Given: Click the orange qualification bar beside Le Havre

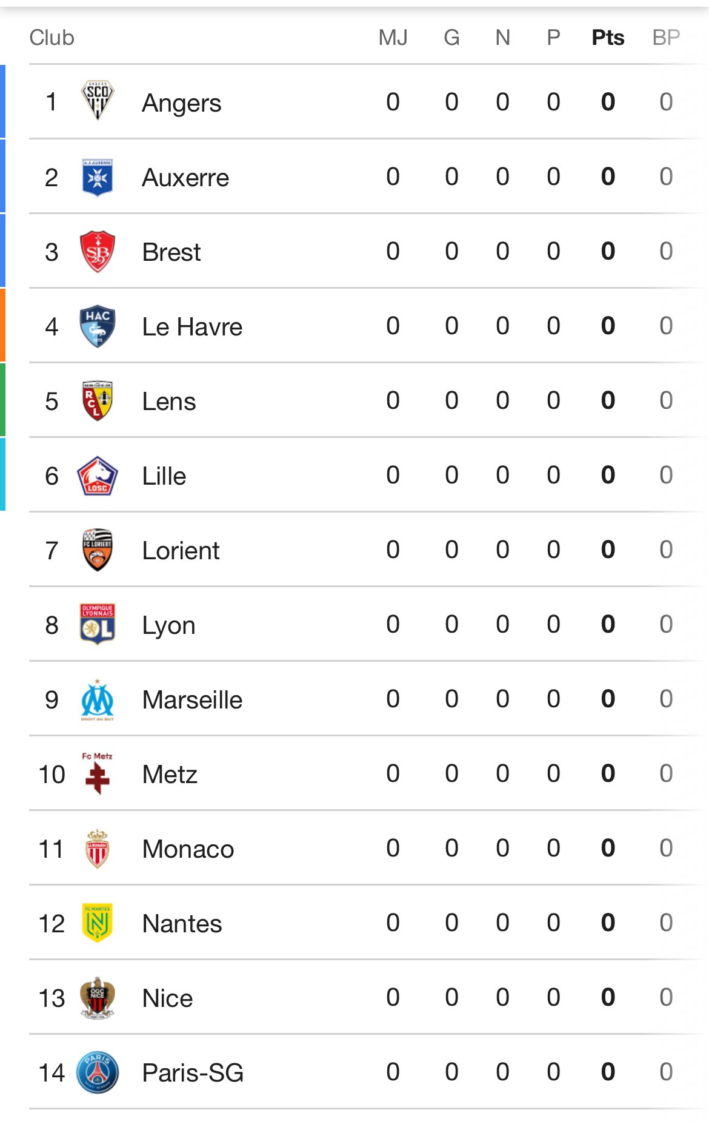Looking at the screenshot, I should [2, 325].
